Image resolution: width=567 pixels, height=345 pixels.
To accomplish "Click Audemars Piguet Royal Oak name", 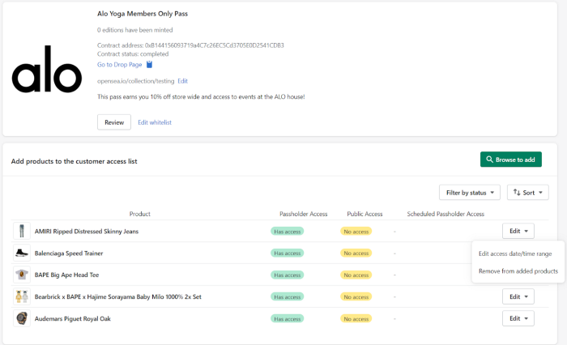I will (x=73, y=318).
